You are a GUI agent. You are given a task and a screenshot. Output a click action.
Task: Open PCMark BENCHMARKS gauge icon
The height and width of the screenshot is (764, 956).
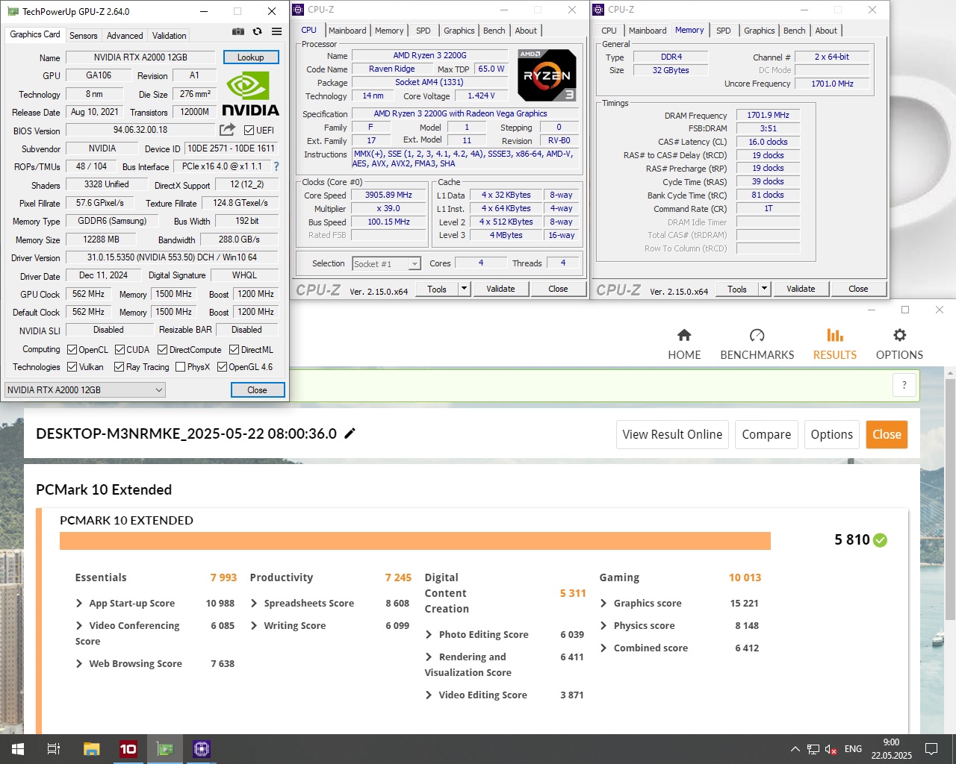[x=757, y=335]
